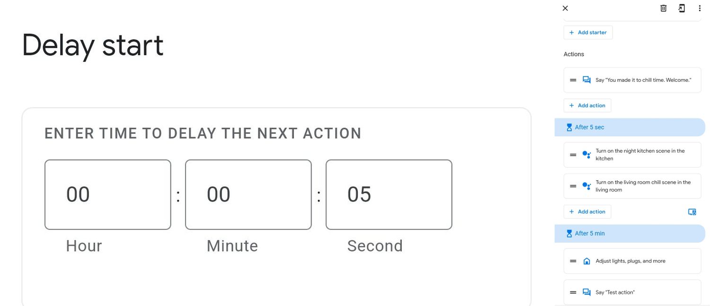Click the add-to-home-screen shortcut icon

point(681,8)
